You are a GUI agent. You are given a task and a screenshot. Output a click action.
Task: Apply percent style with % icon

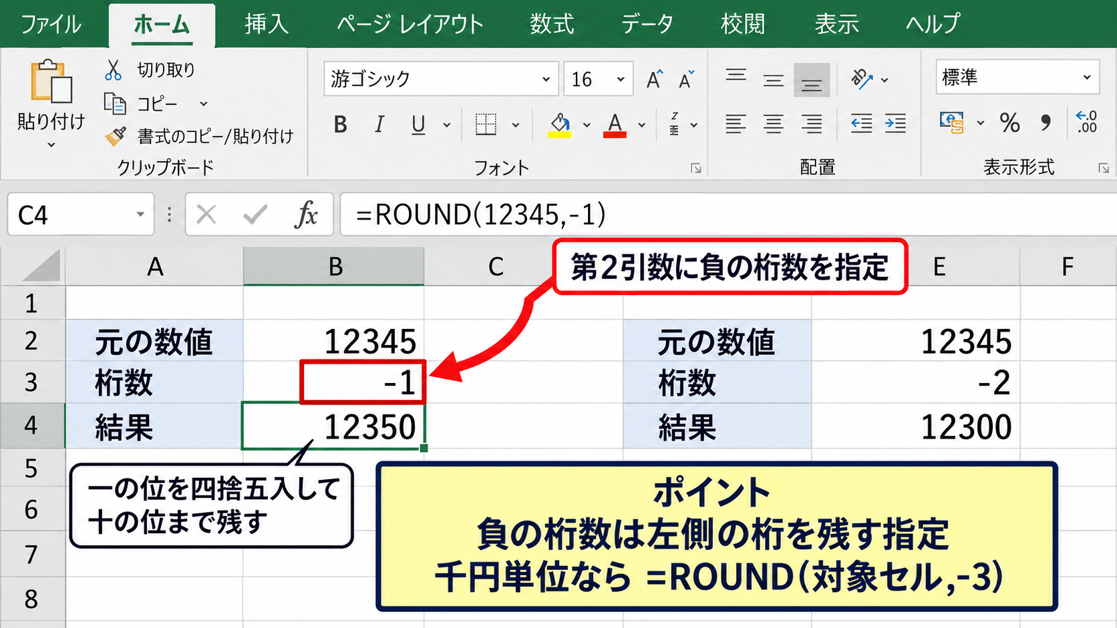click(x=1009, y=123)
